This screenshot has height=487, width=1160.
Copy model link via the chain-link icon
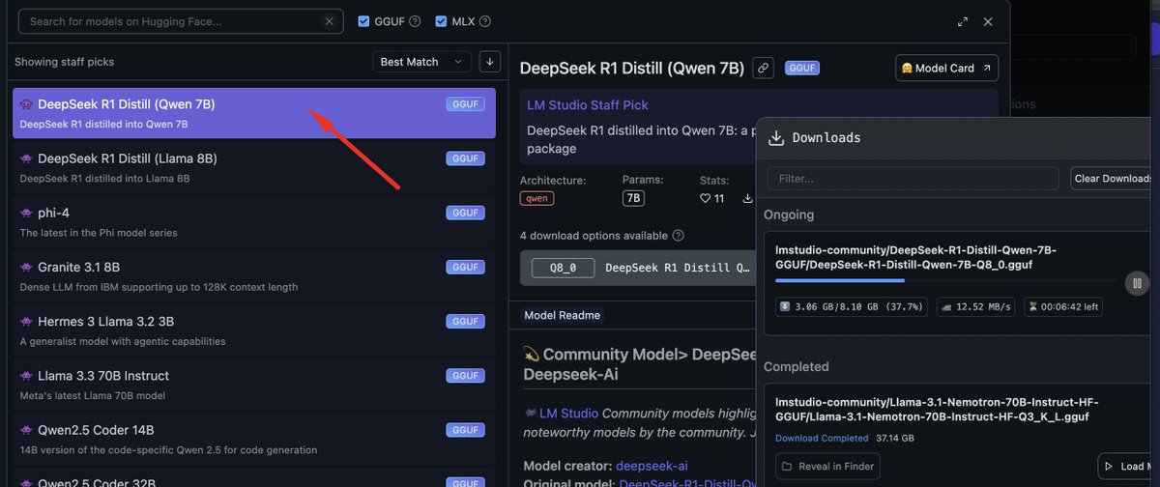tap(764, 68)
